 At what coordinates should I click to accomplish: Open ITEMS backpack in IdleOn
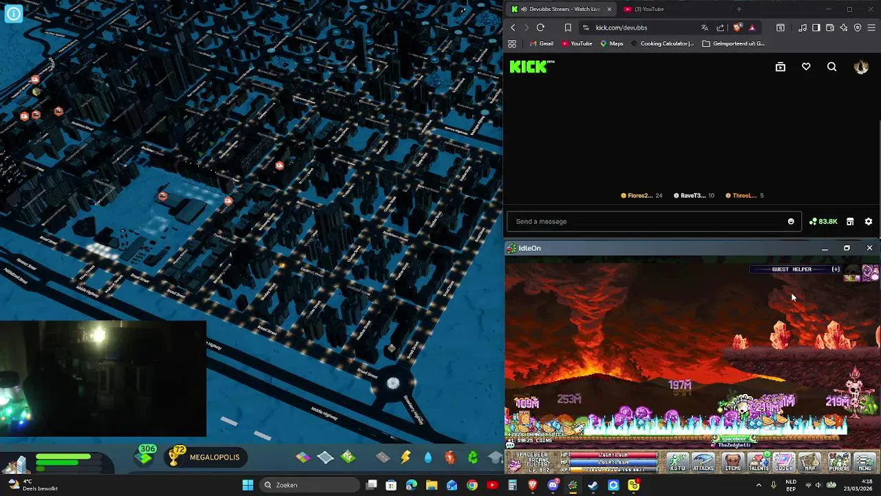(733, 461)
